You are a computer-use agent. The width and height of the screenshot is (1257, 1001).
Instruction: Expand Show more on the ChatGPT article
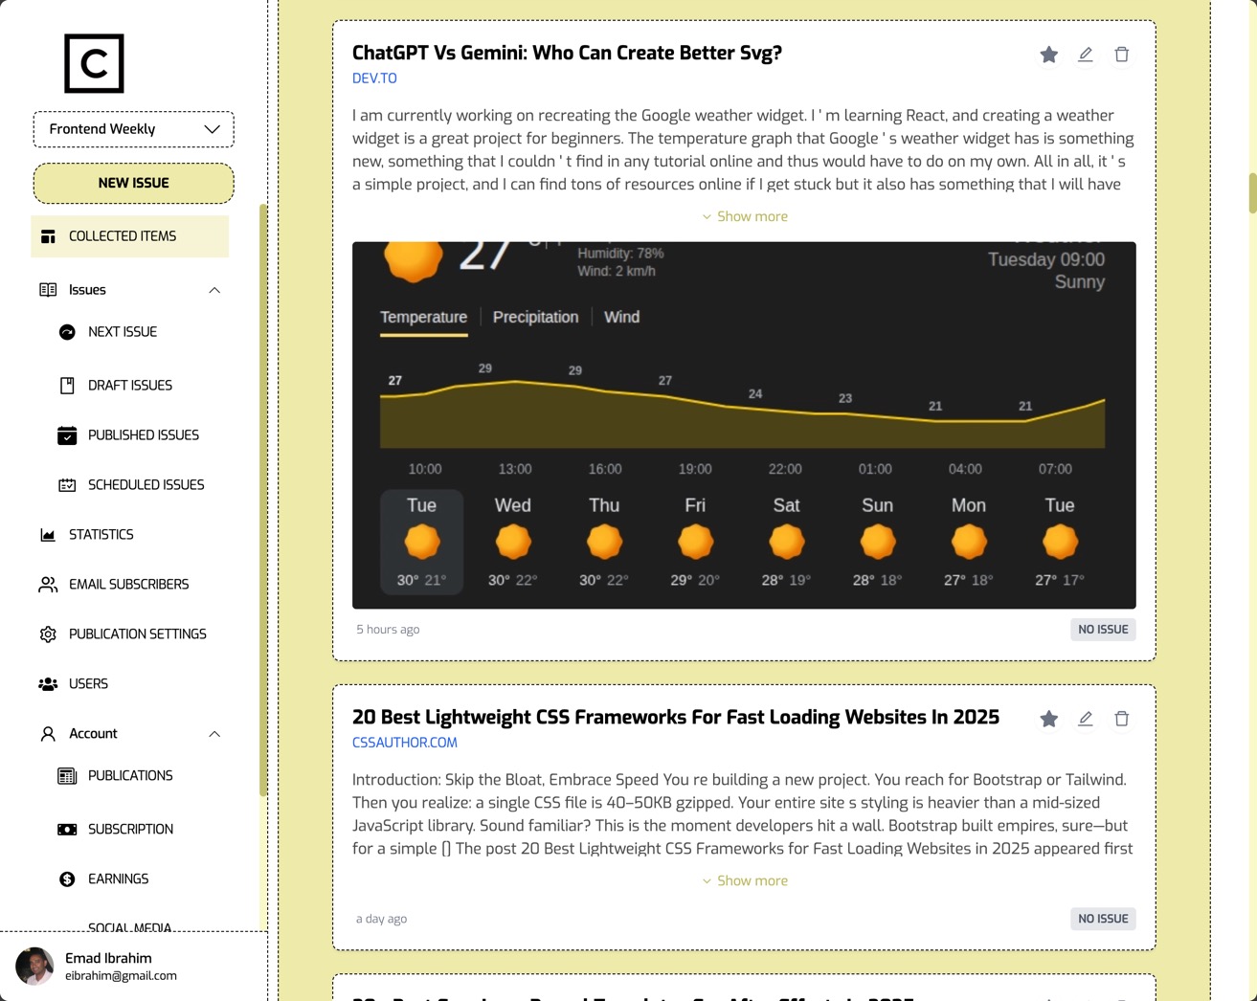[744, 216]
